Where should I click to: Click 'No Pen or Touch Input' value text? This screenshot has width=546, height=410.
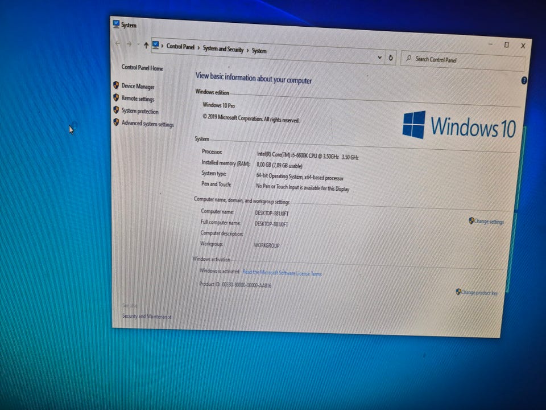click(280, 187)
